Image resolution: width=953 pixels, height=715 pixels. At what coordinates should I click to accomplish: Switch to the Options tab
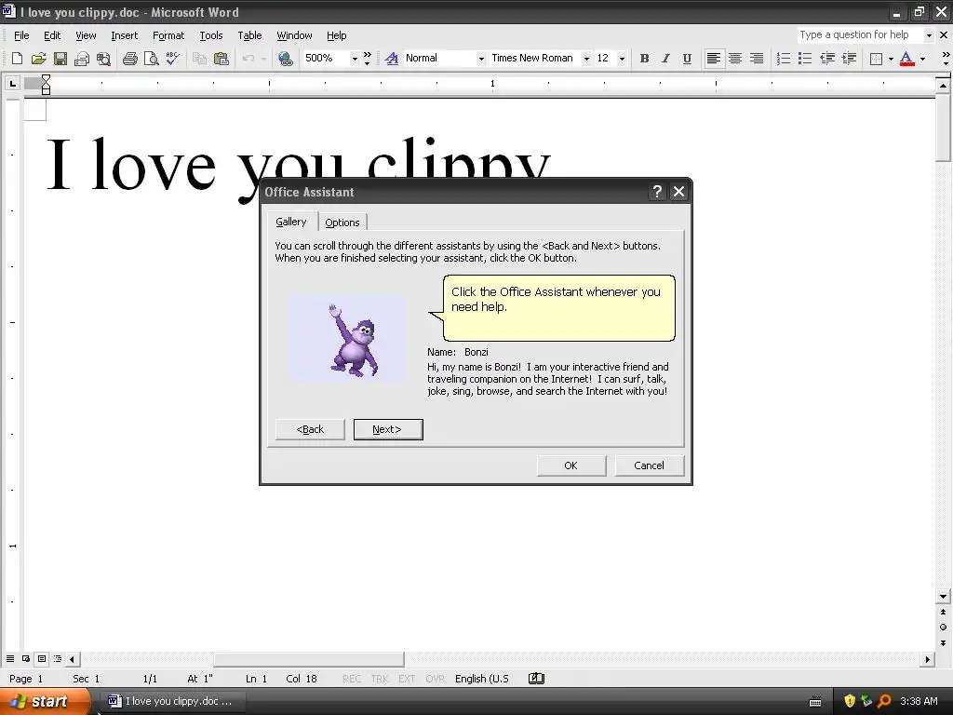pyautogui.click(x=342, y=223)
